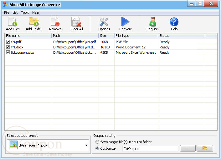This screenshot has width=221, height=159.
Task: Click the Add Files toolbar icon
Action: tap(13, 22)
